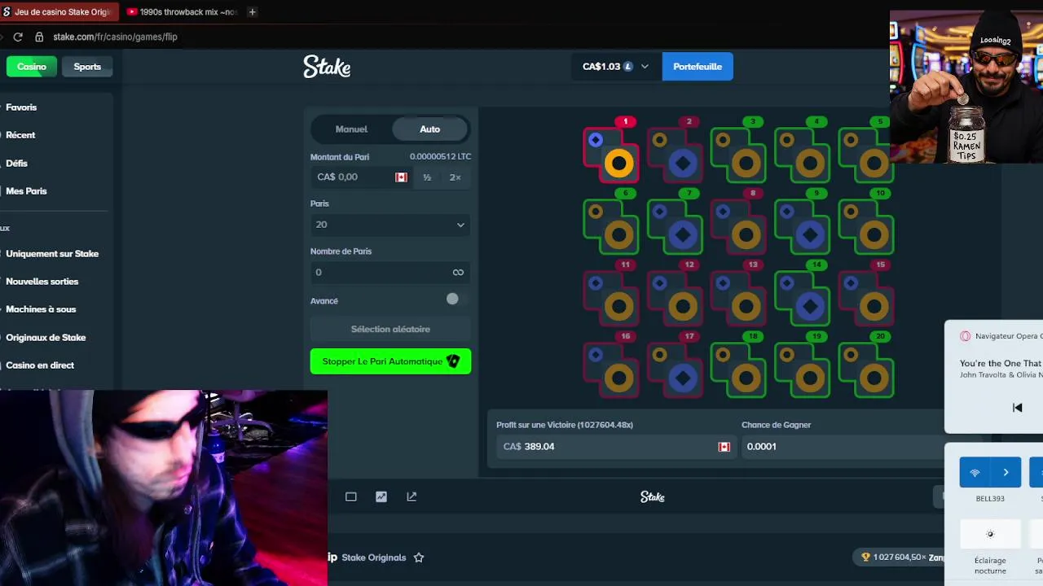The width and height of the screenshot is (1043, 586).
Task: Choose card number 4 in the grid
Action: pyautogui.click(x=802, y=155)
